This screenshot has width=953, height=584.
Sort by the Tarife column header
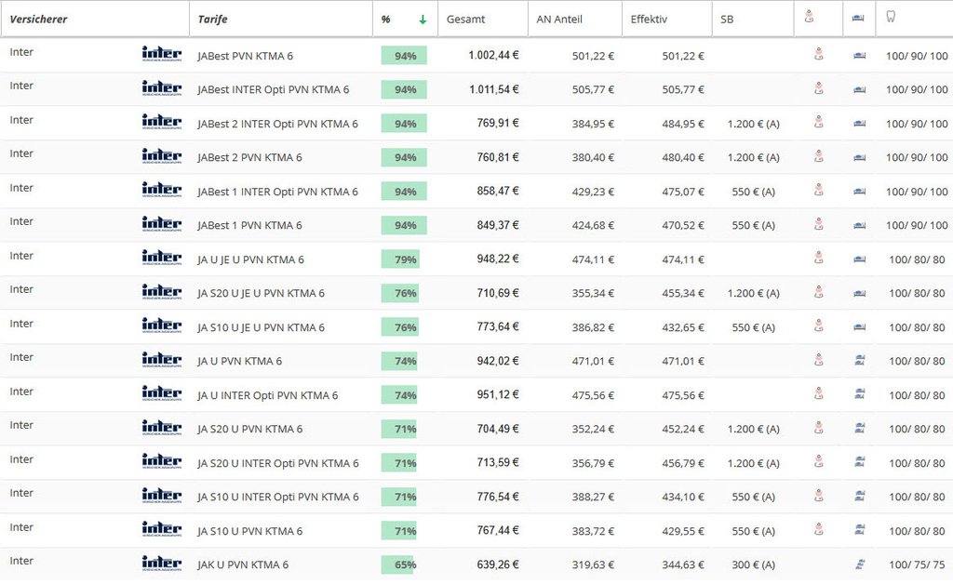(212, 19)
